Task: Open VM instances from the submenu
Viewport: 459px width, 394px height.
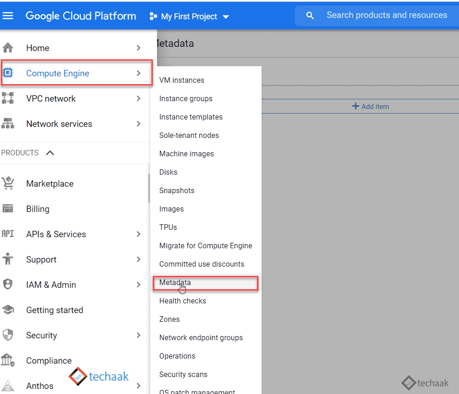Action: pyautogui.click(x=181, y=80)
